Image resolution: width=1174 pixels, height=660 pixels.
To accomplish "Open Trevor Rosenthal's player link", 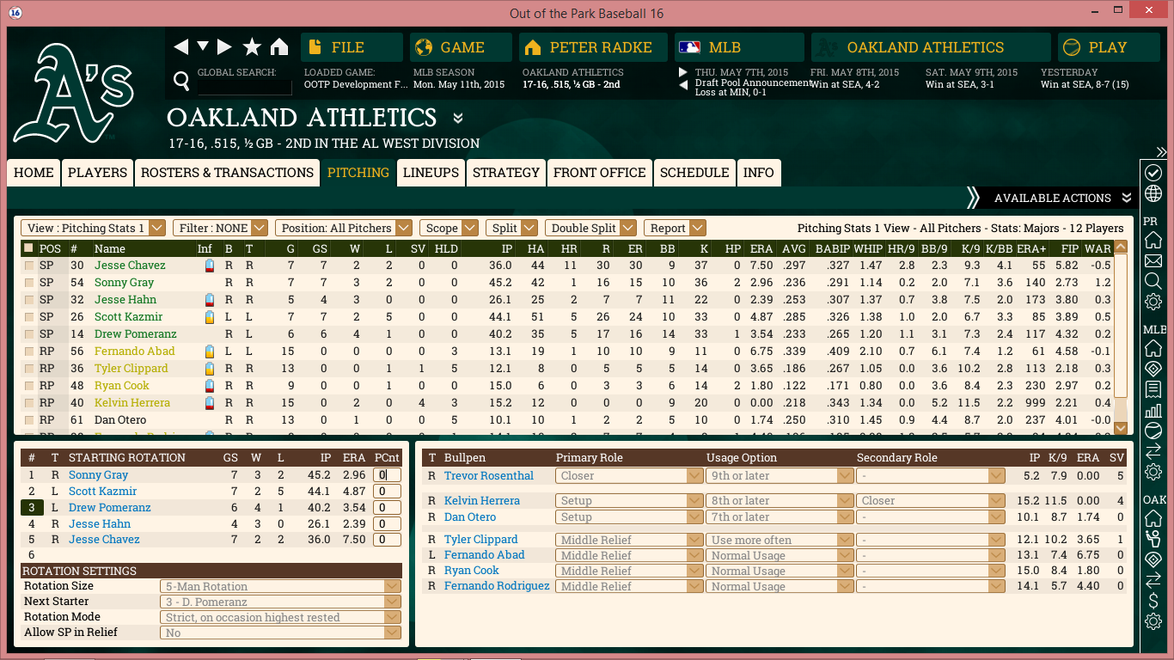I will (x=489, y=476).
